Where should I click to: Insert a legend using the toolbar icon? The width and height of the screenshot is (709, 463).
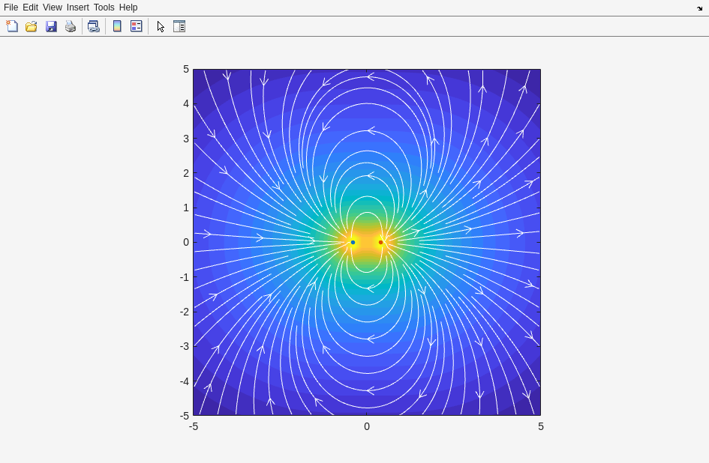136,26
